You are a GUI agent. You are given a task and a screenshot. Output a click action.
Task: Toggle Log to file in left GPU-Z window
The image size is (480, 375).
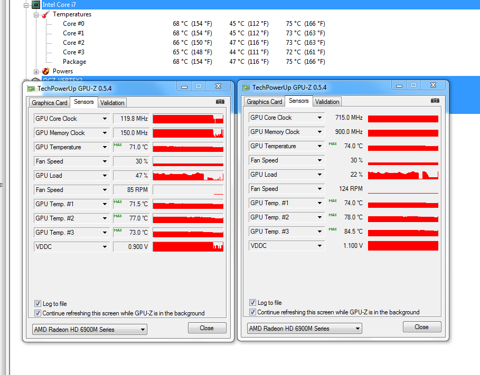(x=37, y=303)
